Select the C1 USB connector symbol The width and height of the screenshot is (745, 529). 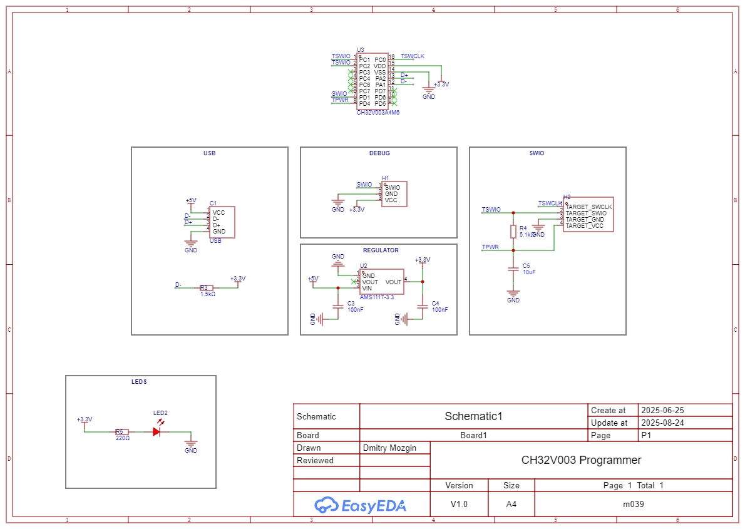coord(222,222)
